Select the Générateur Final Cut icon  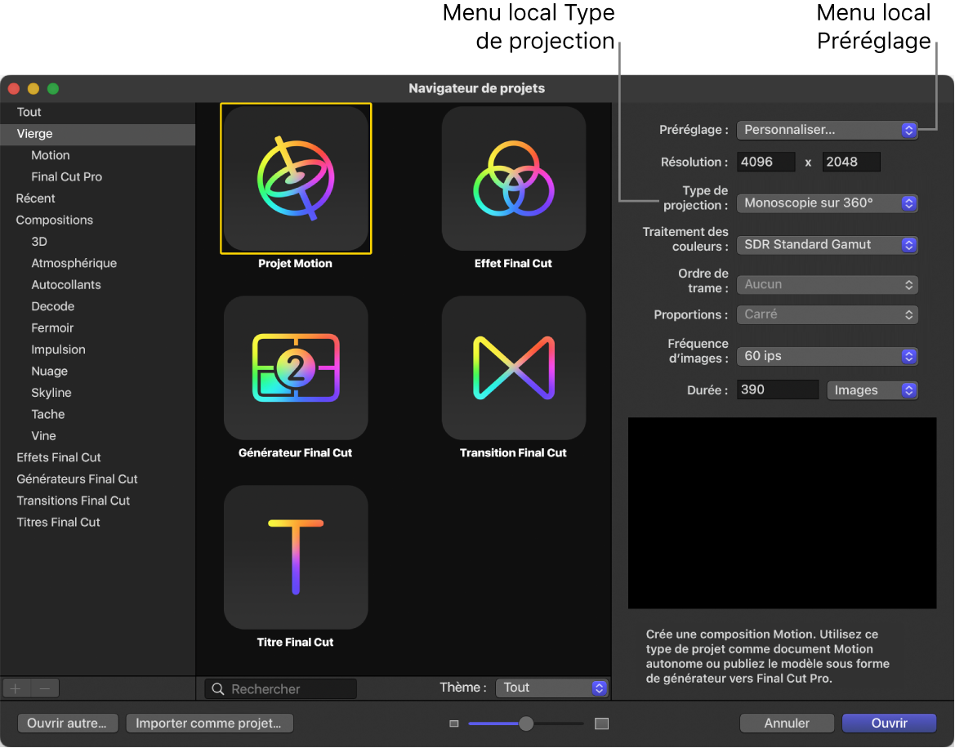[296, 368]
